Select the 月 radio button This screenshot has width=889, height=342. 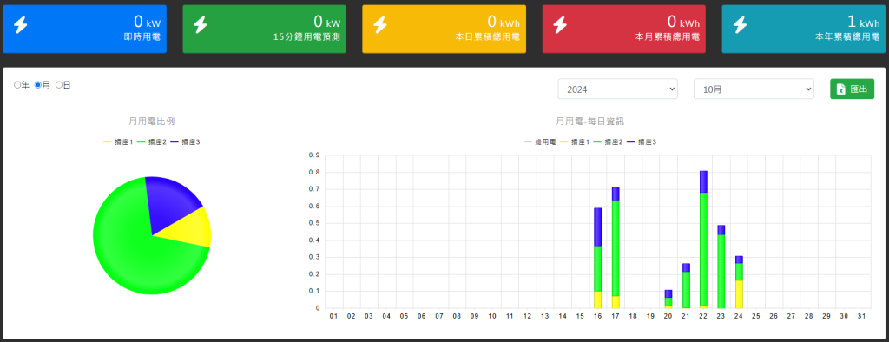38,85
